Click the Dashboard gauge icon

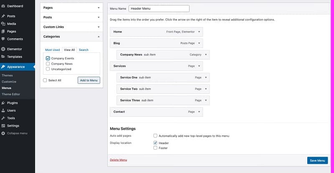pos(3,6)
